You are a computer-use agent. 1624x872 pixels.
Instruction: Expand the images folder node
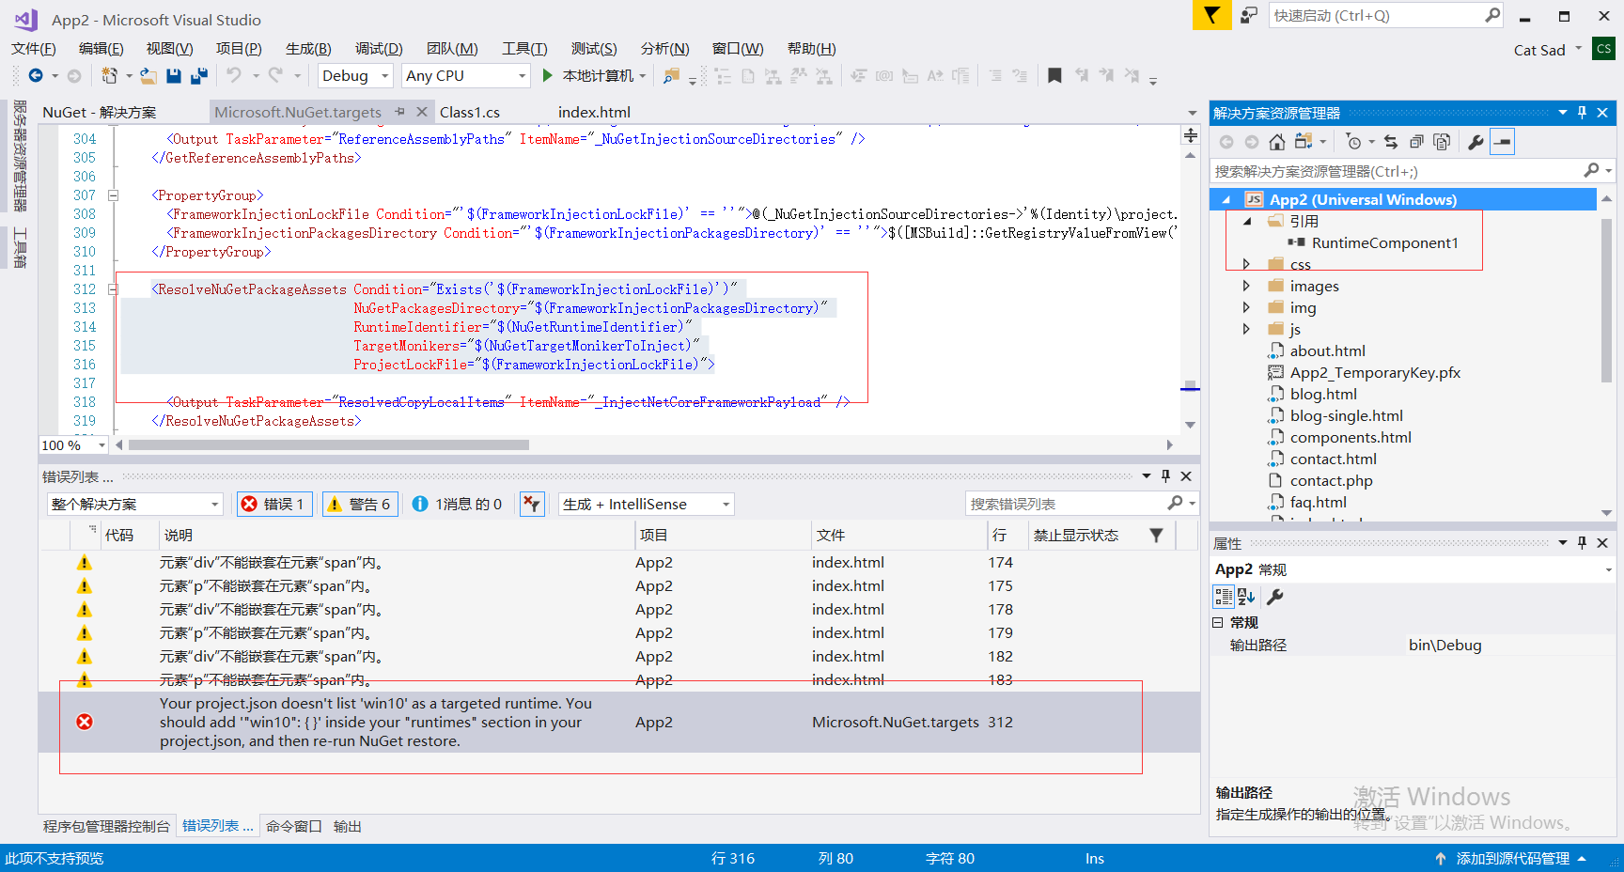click(x=1246, y=286)
